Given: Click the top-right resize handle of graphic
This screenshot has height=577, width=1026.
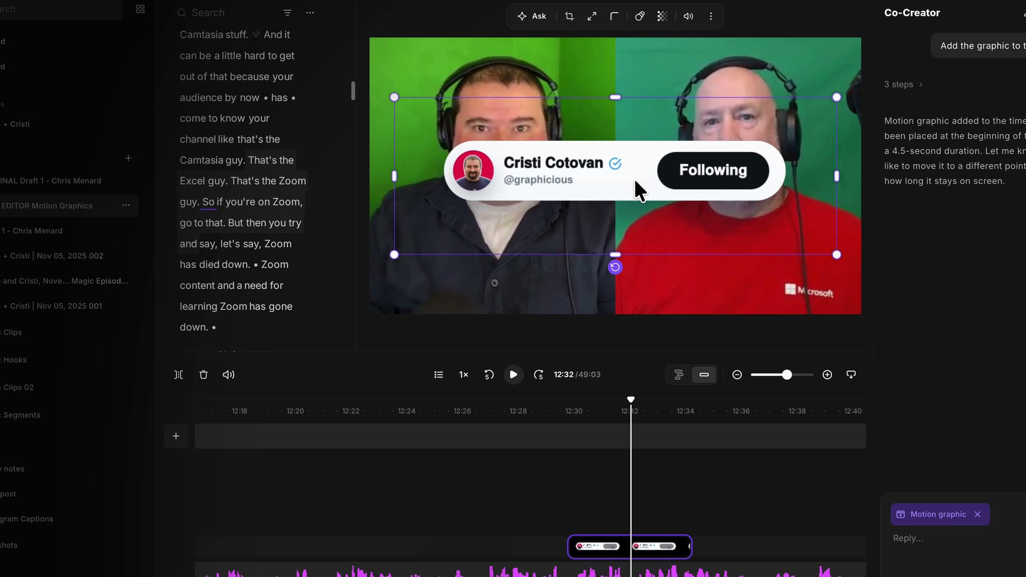Looking at the screenshot, I should click(837, 97).
